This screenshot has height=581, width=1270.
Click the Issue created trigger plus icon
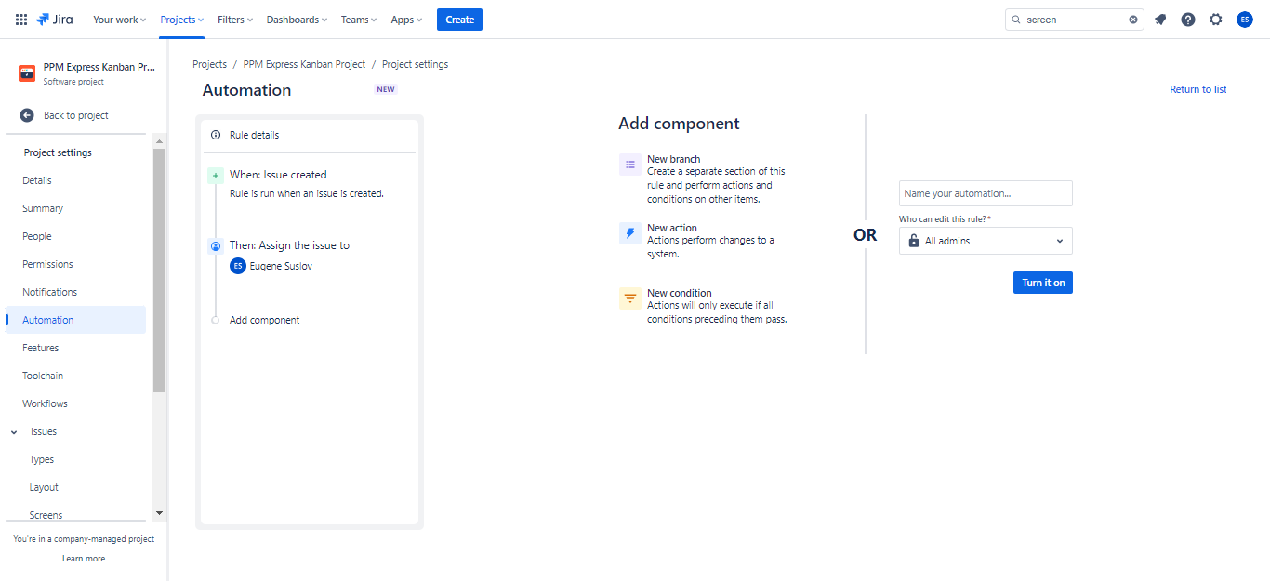pyautogui.click(x=216, y=175)
